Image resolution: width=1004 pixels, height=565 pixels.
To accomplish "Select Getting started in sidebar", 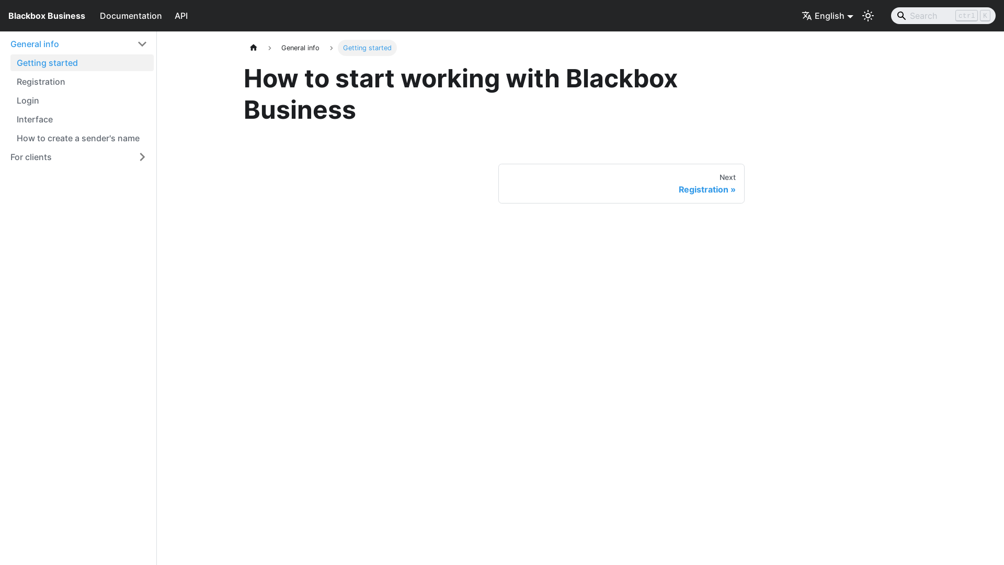I will pyautogui.click(x=82, y=63).
